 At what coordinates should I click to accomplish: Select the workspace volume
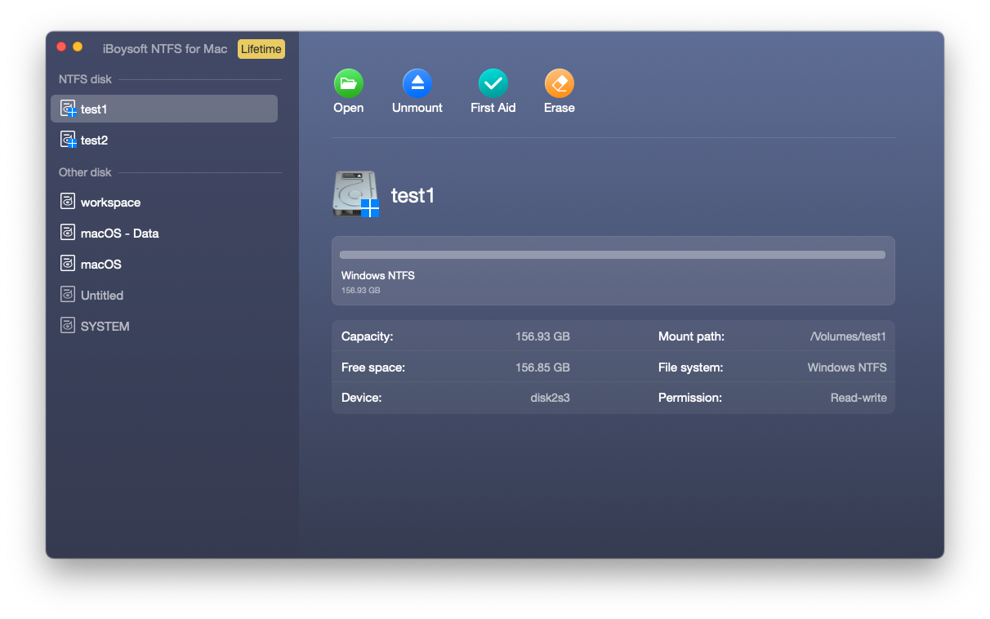click(x=164, y=202)
